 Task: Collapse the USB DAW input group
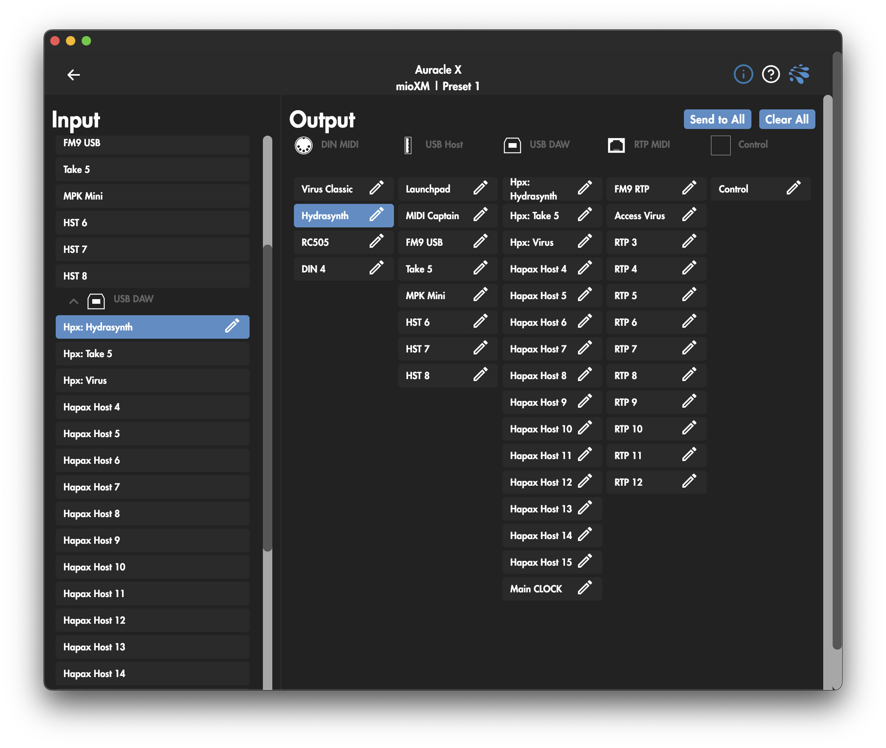[73, 301]
